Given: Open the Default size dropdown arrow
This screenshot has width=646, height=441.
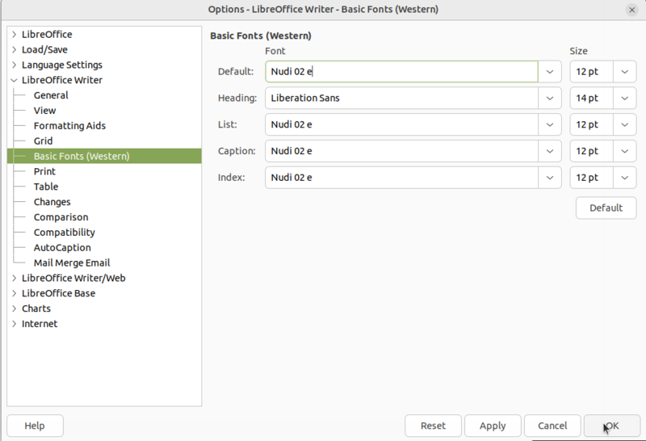Looking at the screenshot, I should point(624,72).
